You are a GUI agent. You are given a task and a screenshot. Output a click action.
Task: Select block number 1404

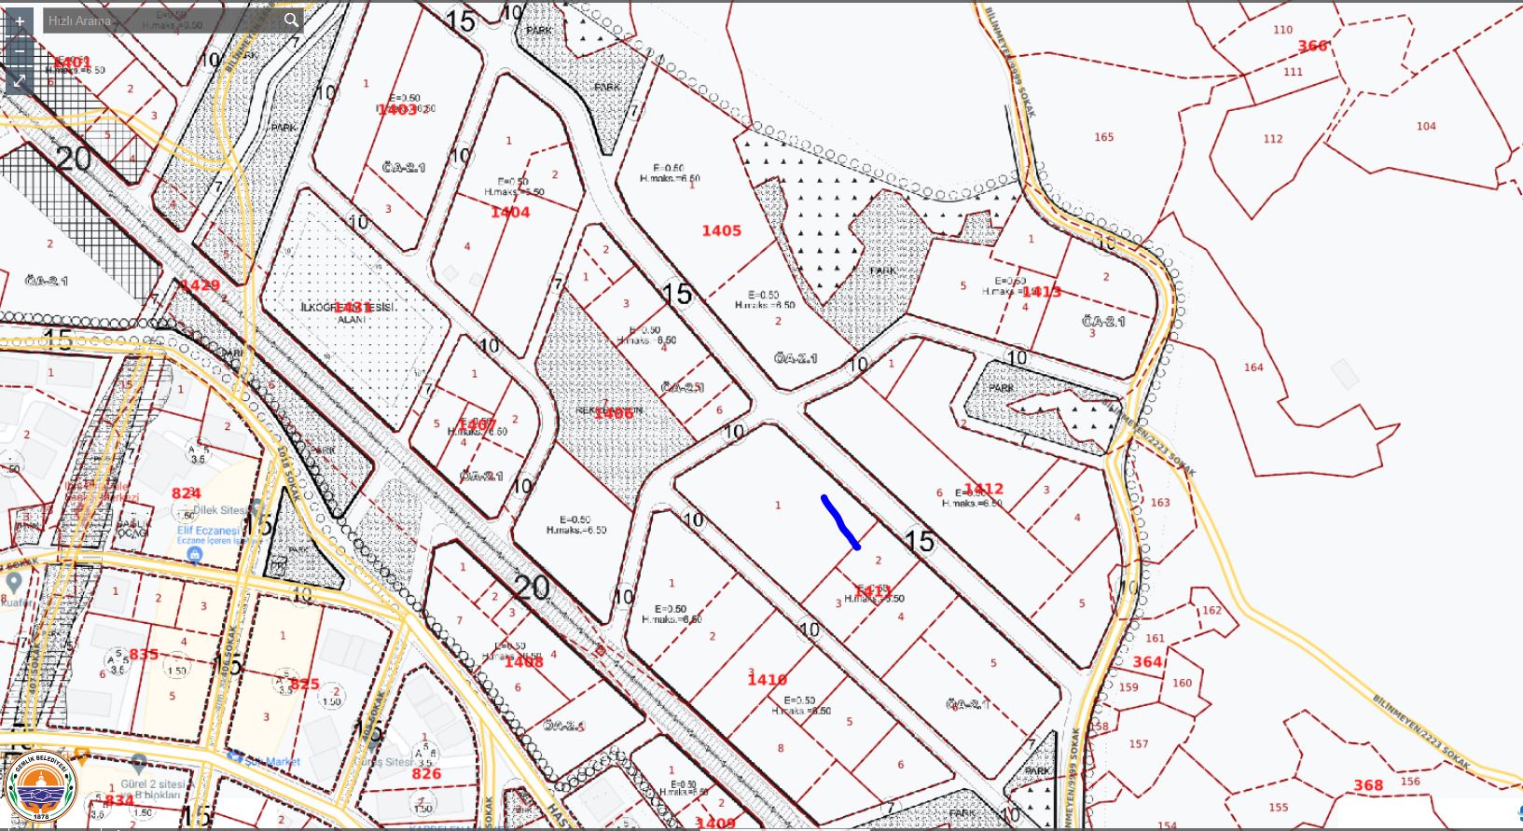[510, 212]
